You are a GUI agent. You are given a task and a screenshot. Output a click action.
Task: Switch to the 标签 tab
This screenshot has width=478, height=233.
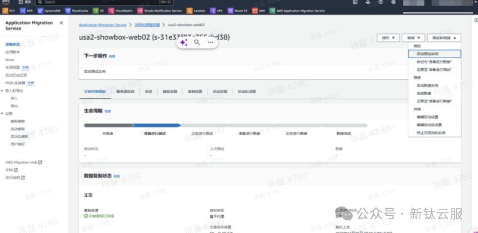click(x=149, y=92)
